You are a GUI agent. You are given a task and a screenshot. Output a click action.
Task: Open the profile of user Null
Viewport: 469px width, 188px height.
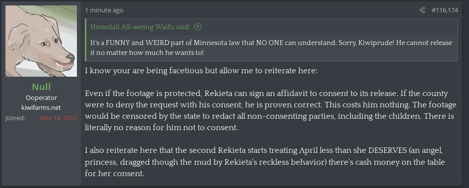(41, 87)
